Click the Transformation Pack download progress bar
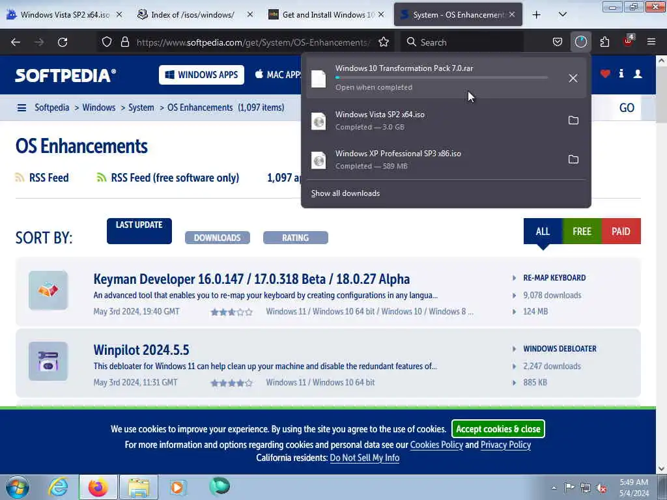Viewport: 667px width, 500px height. pyautogui.click(x=442, y=78)
